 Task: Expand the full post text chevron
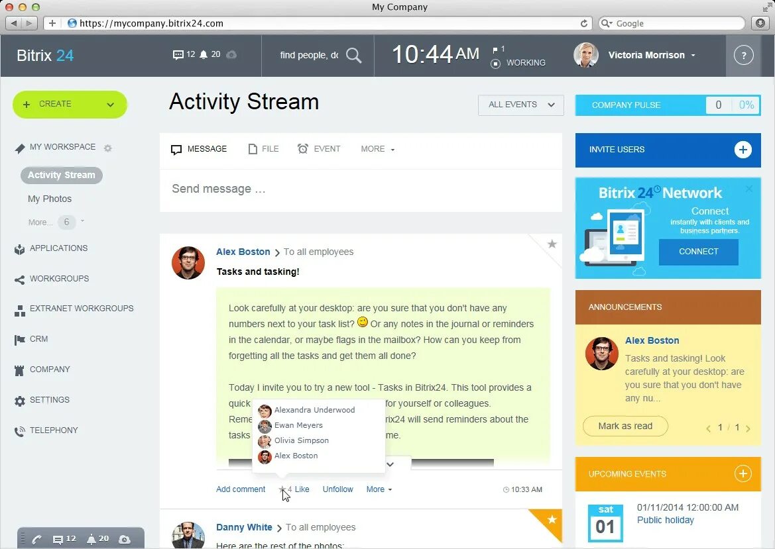point(390,464)
